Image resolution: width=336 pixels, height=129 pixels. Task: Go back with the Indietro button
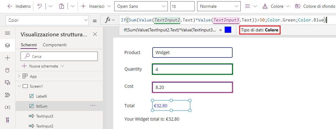19,6
